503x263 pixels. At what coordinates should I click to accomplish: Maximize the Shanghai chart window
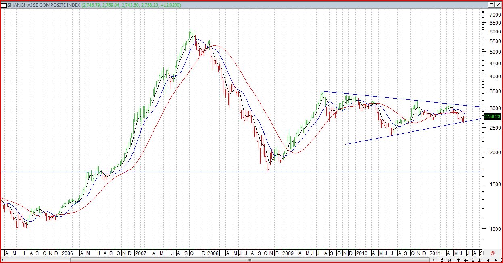coord(492,5)
